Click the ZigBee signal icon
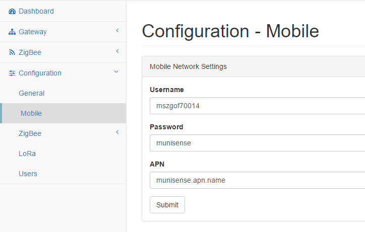 click(x=12, y=52)
